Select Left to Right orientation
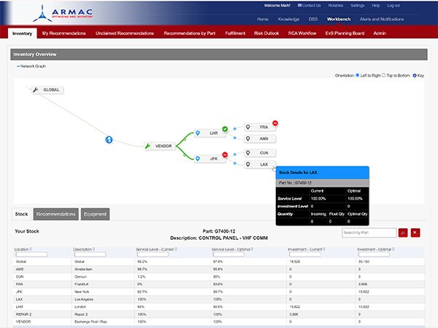Viewport: 438px width, 328px height. pyautogui.click(x=356, y=75)
